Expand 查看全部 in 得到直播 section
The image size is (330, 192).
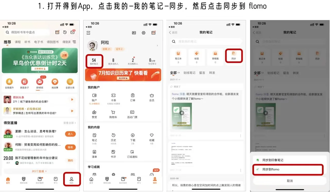click(x=70, y=123)
